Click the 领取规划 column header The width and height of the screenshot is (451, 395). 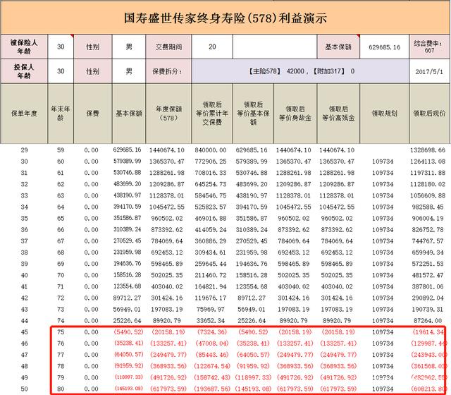(x=384, y=114)
